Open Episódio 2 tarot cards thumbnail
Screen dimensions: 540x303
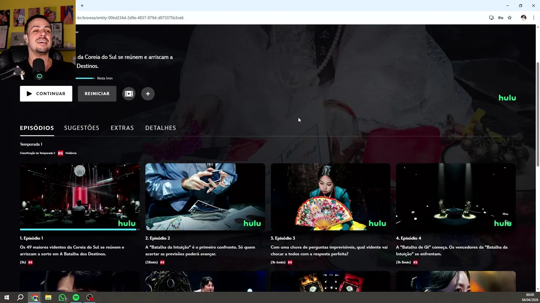tap(205, 197)
